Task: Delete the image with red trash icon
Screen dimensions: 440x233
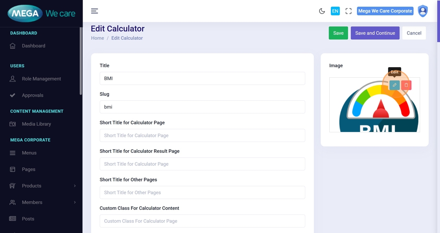Action: pos(406,85)
